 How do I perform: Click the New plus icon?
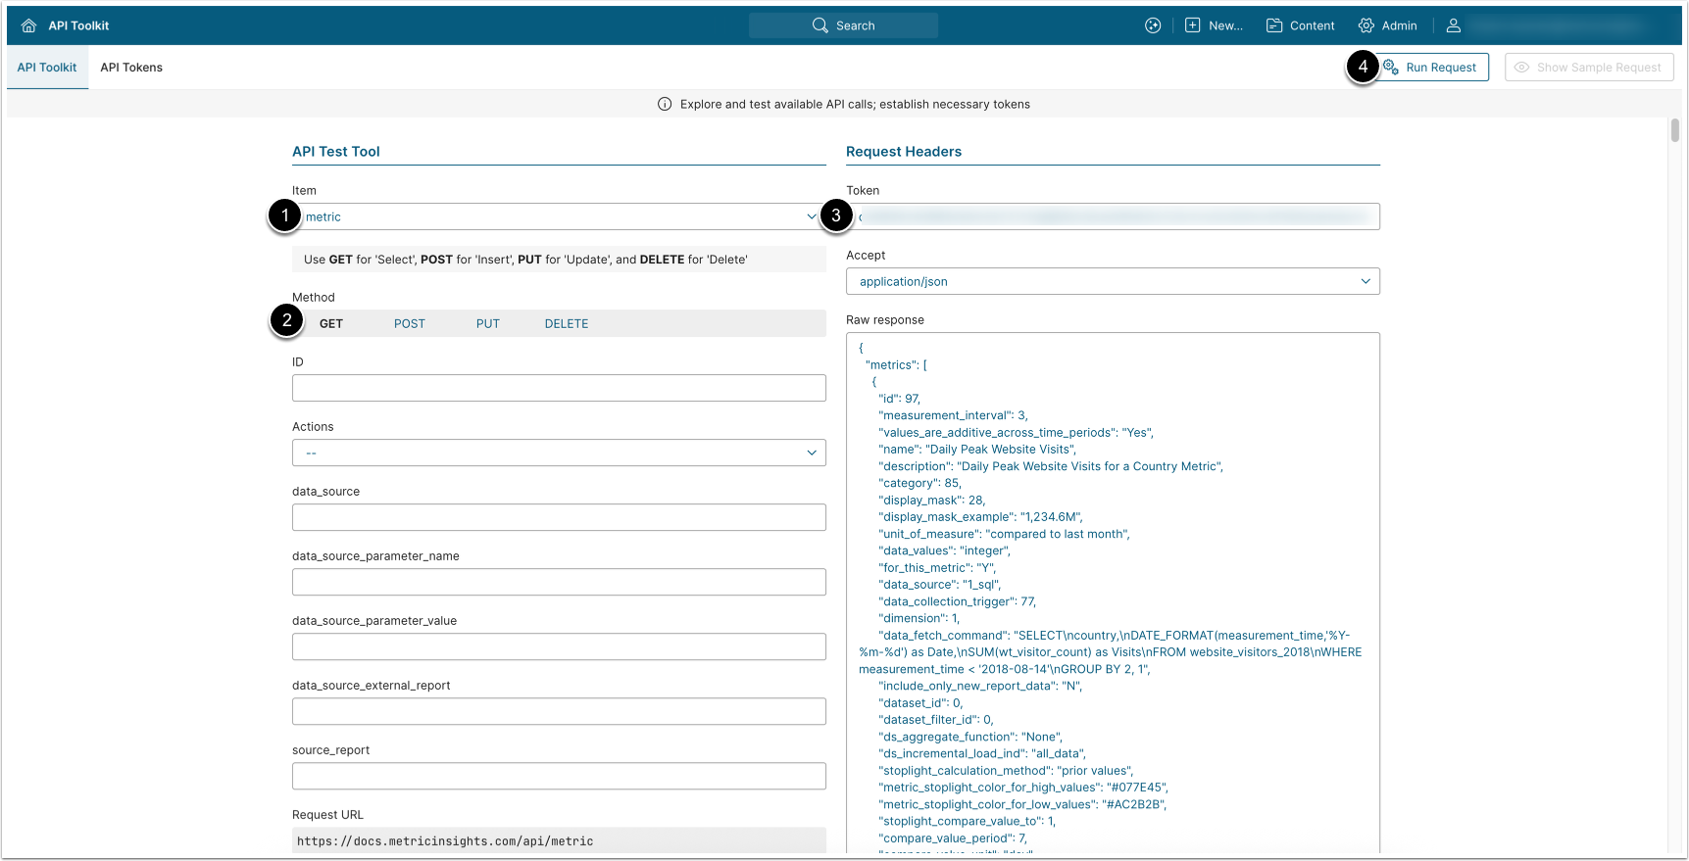click(1192, 25)
